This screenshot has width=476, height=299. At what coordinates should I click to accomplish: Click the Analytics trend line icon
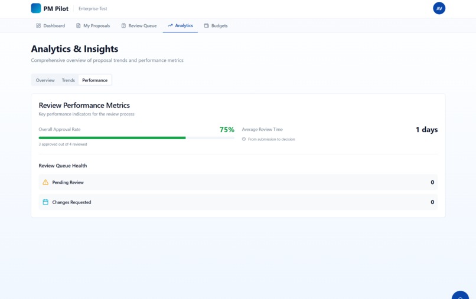pos(170,25)
